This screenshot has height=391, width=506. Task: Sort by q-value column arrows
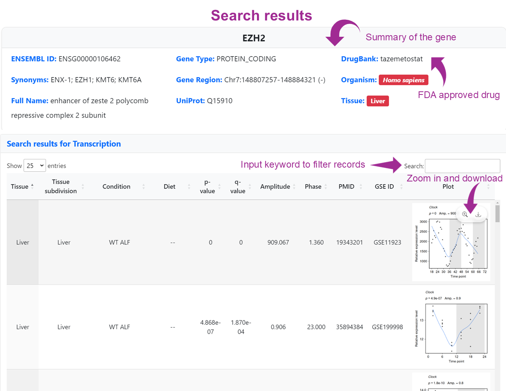pyautogui.click(x=250, y=187)
